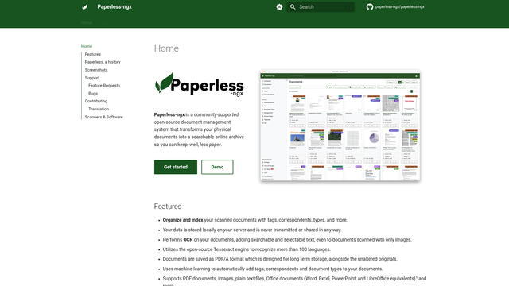Screen dimensions: 509x286
Task: Open Bugs sidebar link
Action: coord(93,94)
